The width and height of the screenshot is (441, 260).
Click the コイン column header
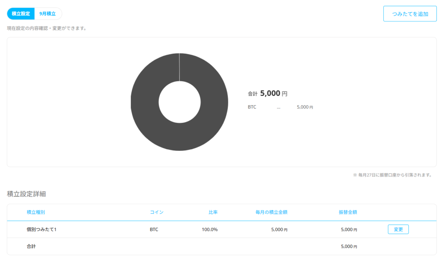pos(157,212)
